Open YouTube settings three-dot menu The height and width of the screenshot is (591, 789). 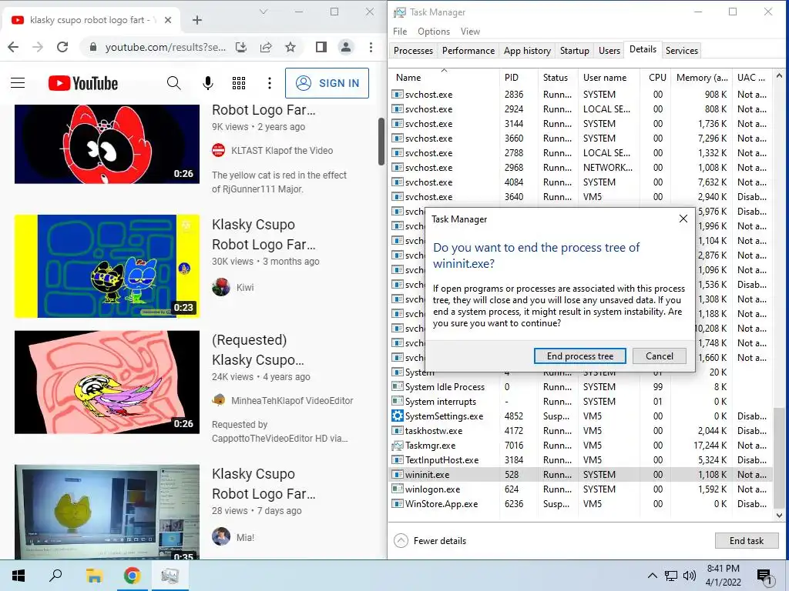click(x=270, y=83)
